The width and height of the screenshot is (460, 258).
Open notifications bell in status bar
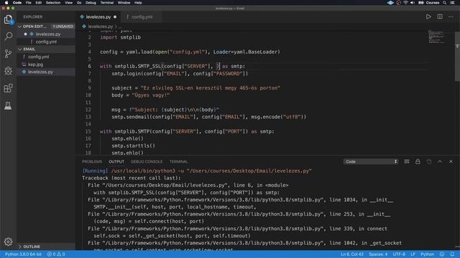[452, 254]
